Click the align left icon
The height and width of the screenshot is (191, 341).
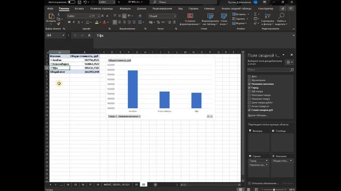pyautogui.click(x=115, y=22)
